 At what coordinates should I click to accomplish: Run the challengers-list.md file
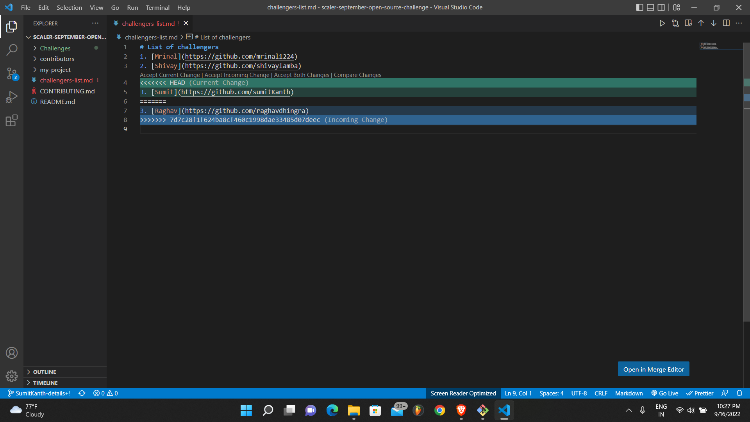coord(662,23)
